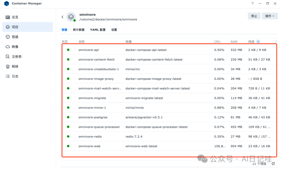Screen dimensions: 281x170
Task: Click the omnivore project stack icon
Action: click(71, 17)
